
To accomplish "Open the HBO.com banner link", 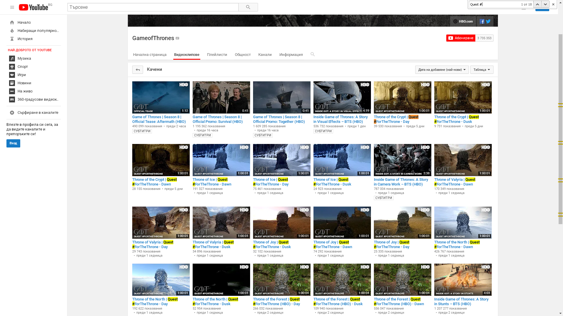I will tap(463, 21).
